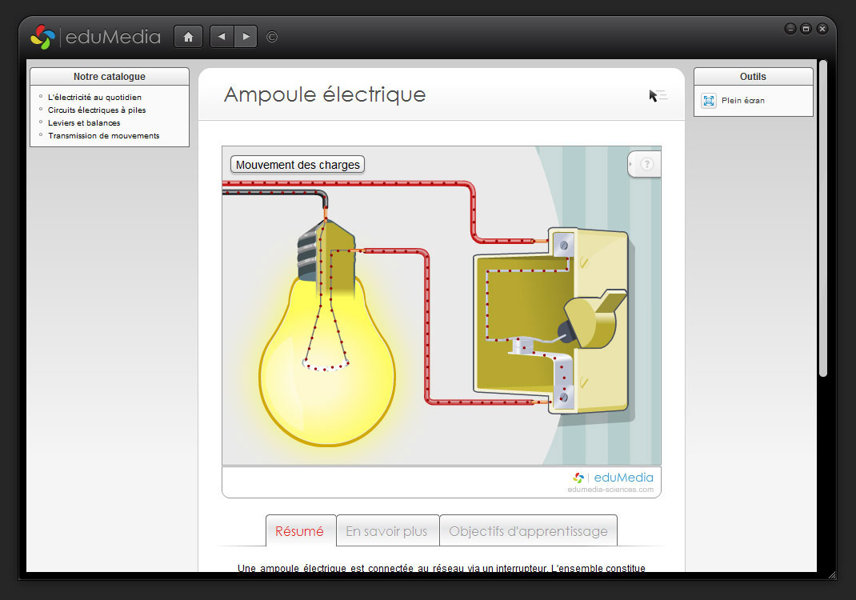Open the Objectifs d'apprentissage tab

pos(528,531)
